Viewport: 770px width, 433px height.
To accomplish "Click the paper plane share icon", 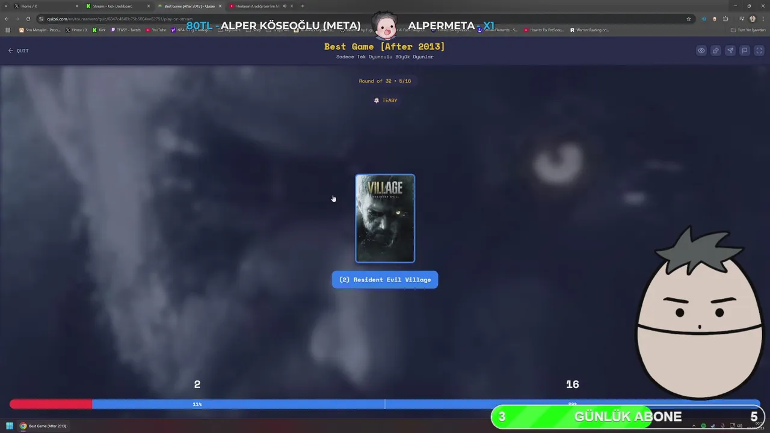I will click(x=730, y=51).
